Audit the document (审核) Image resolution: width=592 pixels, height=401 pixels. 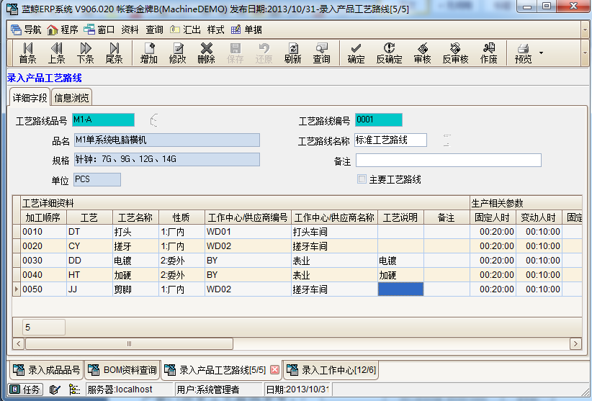pos(422,53)
